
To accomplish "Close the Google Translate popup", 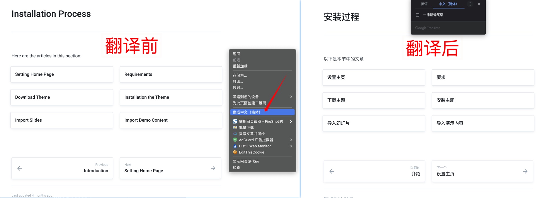I will pyautogui.click(x=479, y=4).
